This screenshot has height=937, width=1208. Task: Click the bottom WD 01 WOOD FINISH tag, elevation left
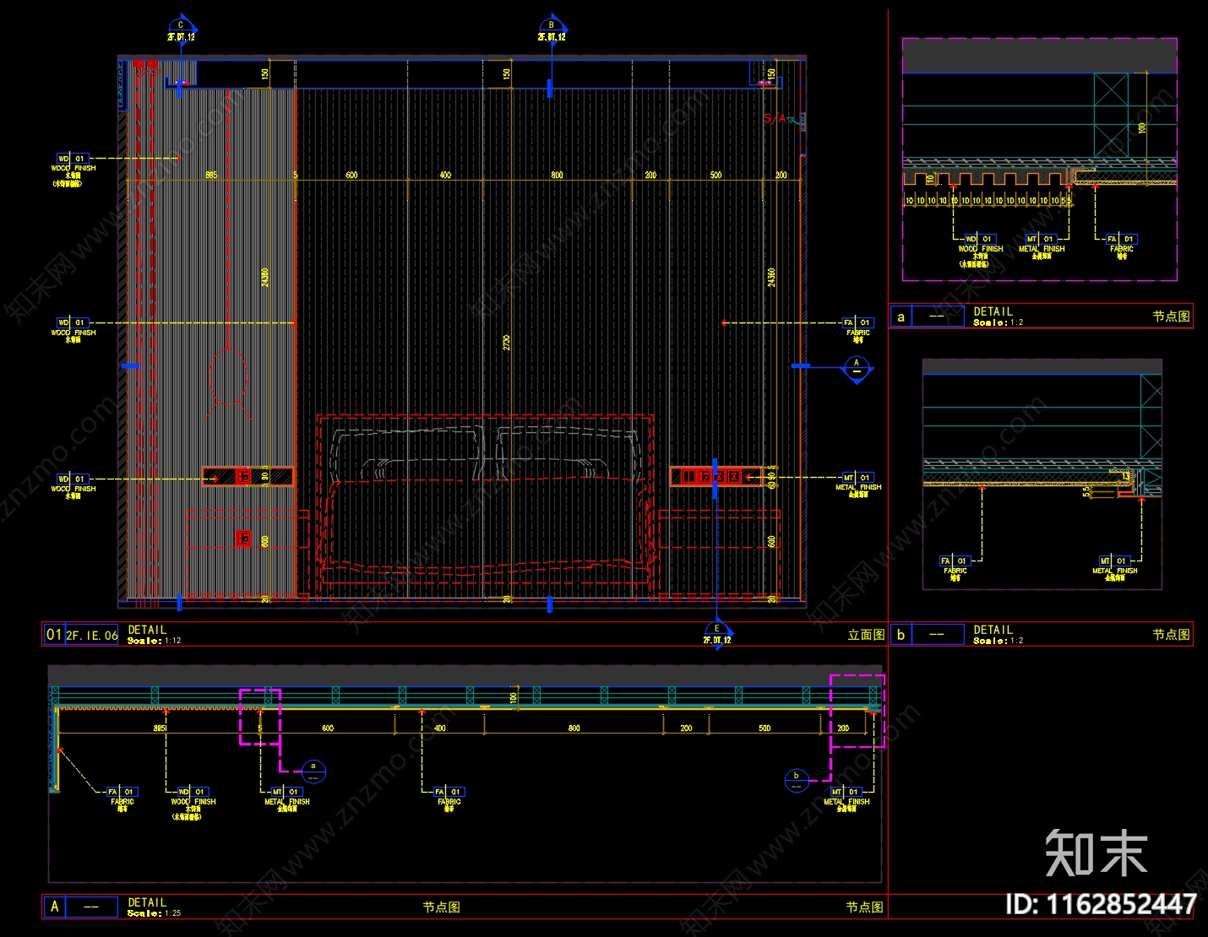pyautogui.click(x=73, y=486)
